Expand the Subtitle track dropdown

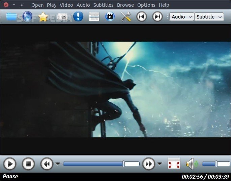(x=209, y=17)
